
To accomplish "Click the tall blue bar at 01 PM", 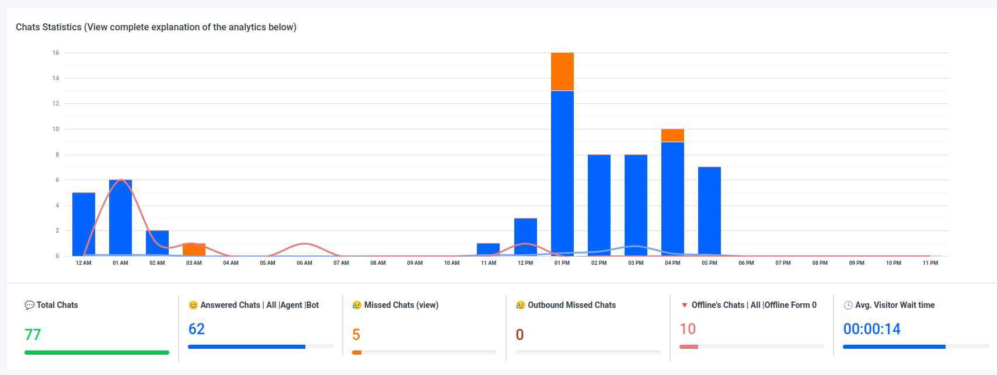I will 562,175.
